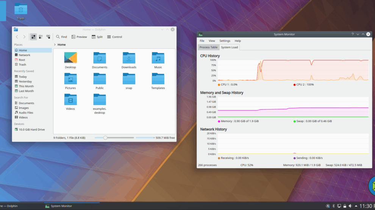Screen dimensions: 375x210
Task: Click the icon zoom slider in Dolphin
Action: [105, 138]
